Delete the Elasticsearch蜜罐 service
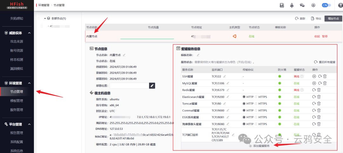Viewport: 343px width, 153px height. tap(319, 96)
